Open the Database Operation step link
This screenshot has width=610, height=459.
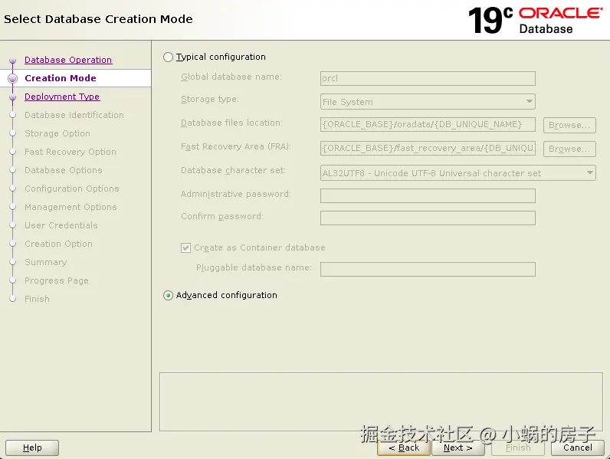(68, 60)
